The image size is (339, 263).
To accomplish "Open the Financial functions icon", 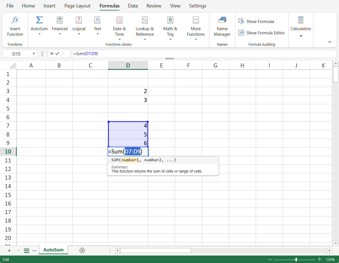I will (60, 20).
